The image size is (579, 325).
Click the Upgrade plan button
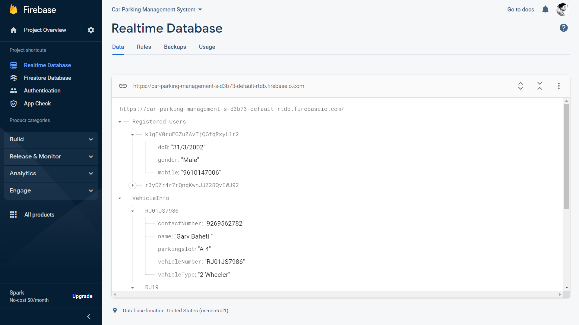[x=82, y=296]
